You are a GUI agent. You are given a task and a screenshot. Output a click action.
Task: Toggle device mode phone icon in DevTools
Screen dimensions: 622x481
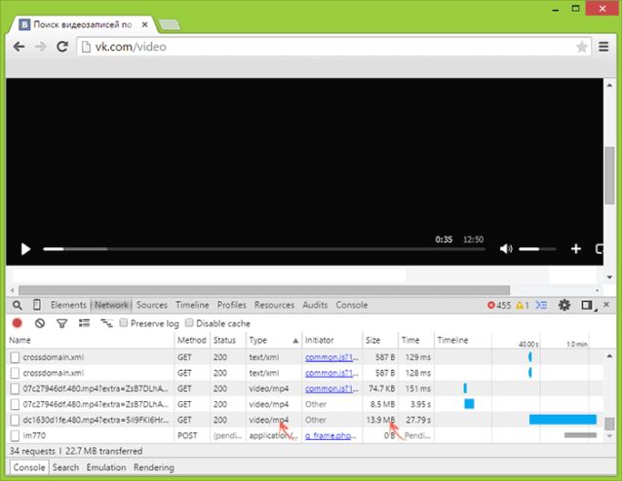coord(37,305)
